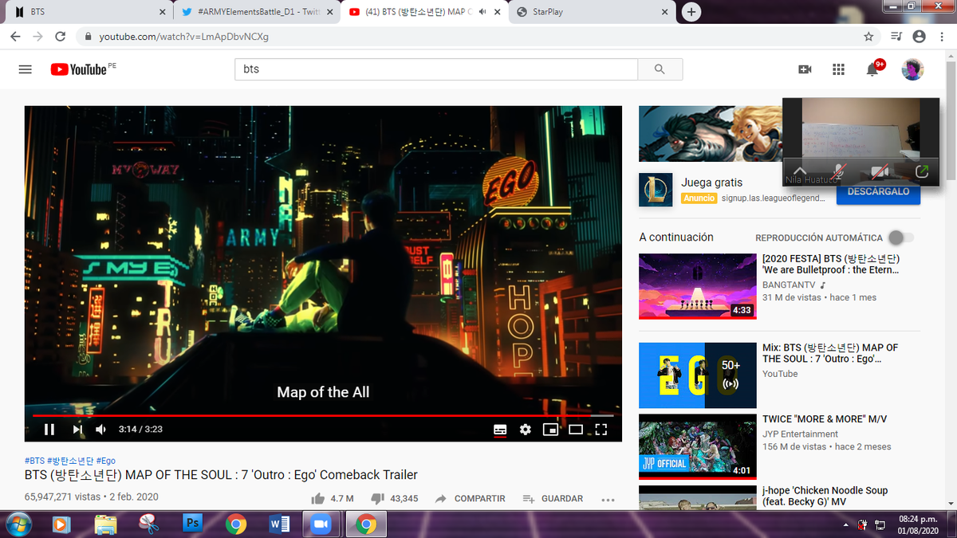The width and height of the screenshot is (957, 538).
Task: Open the #BTS hashtag link
Action: [x=34, y=461]
